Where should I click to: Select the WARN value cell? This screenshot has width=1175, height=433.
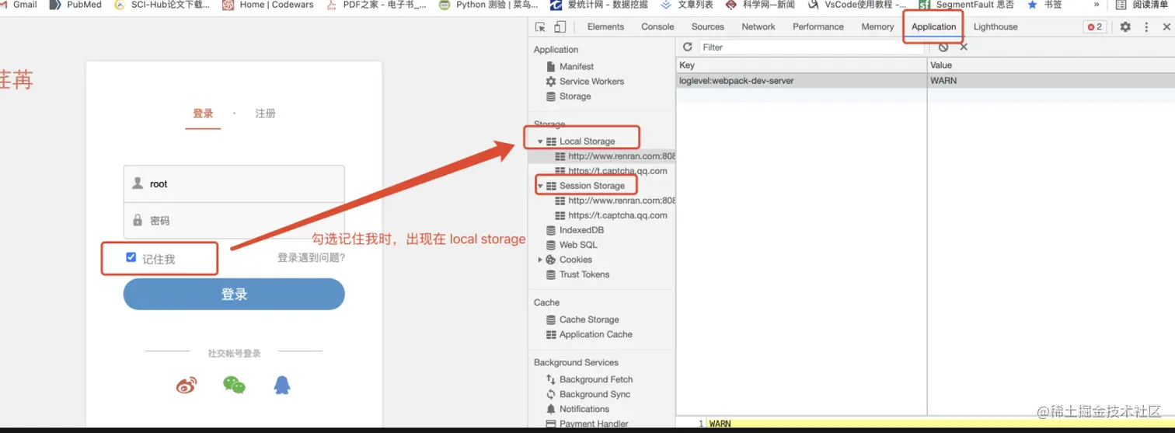(1051, 80)
